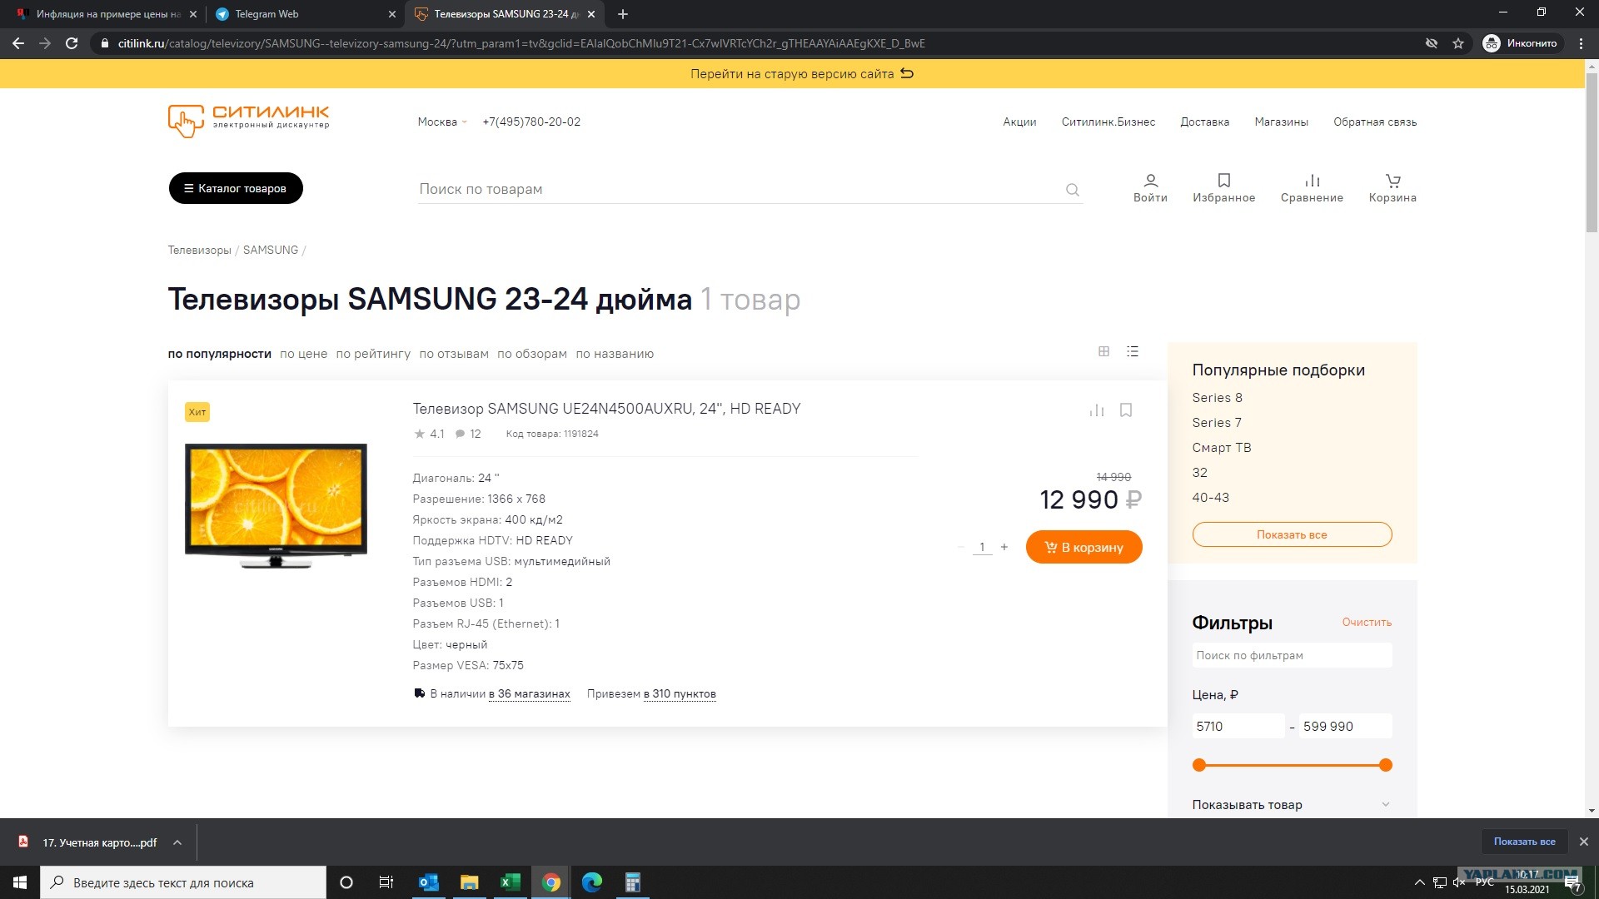Screen dimensions: 1599x899
Task: Sort products по названию
Action: (x=615, y=354)
